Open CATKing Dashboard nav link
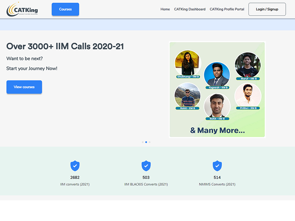 [x=190, y=9]
